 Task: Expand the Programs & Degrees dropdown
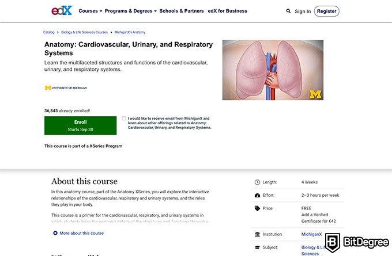[x=131, y=11]
